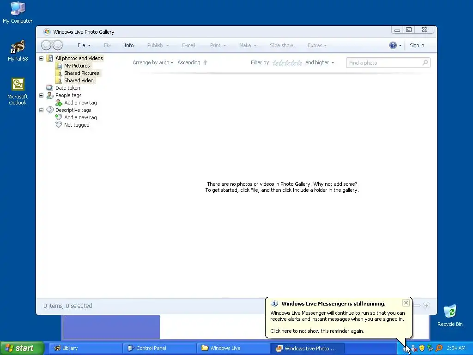Image resolution: width=473 pixels, height=355 pixels.
Task: Open dropdown arrow next to help icon
Action: (400, 46)
